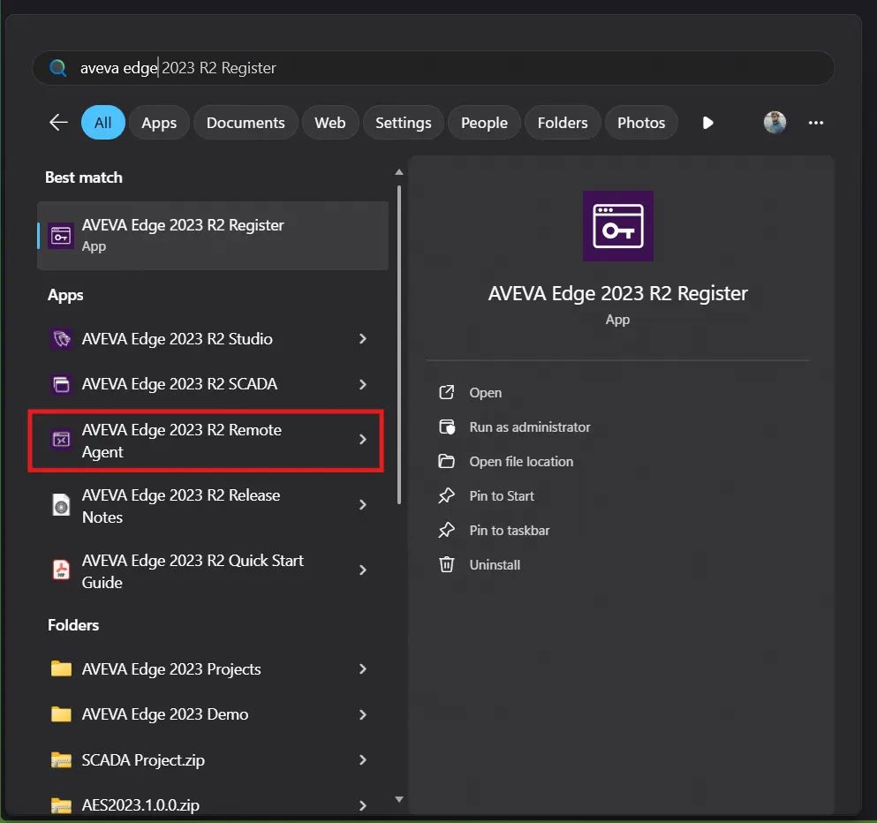The width and height of the screenshot is (877, 823).
Task: Open the SCADA Project.zip archive
Action: click(x=143, y=759)
